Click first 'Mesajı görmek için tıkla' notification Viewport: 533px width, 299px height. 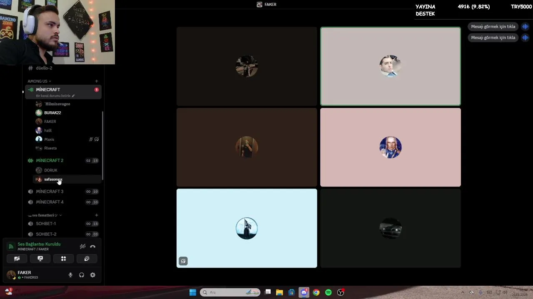pos(493,27)
